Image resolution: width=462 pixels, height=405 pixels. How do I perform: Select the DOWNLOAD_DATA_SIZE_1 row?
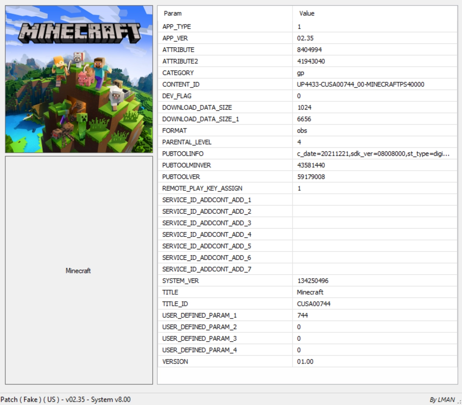tap(200, 119)
